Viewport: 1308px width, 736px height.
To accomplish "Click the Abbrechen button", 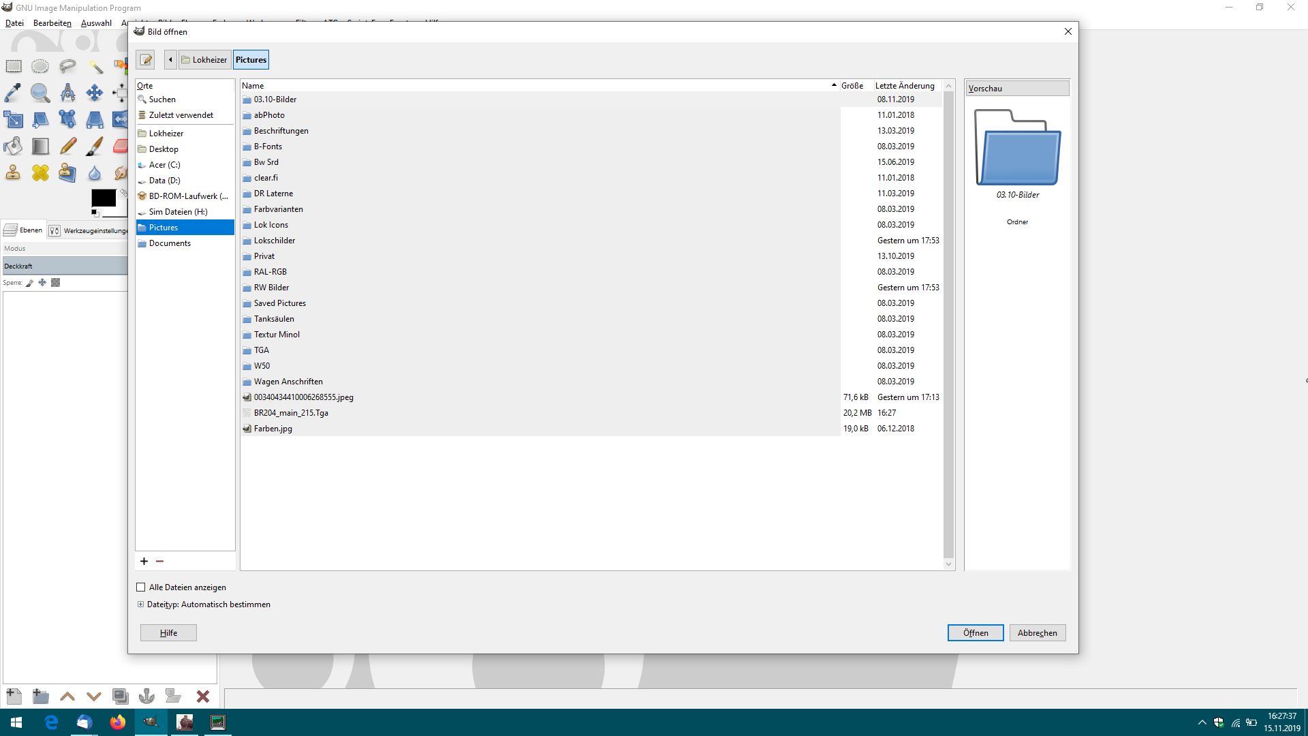I will pos(1037,632).
